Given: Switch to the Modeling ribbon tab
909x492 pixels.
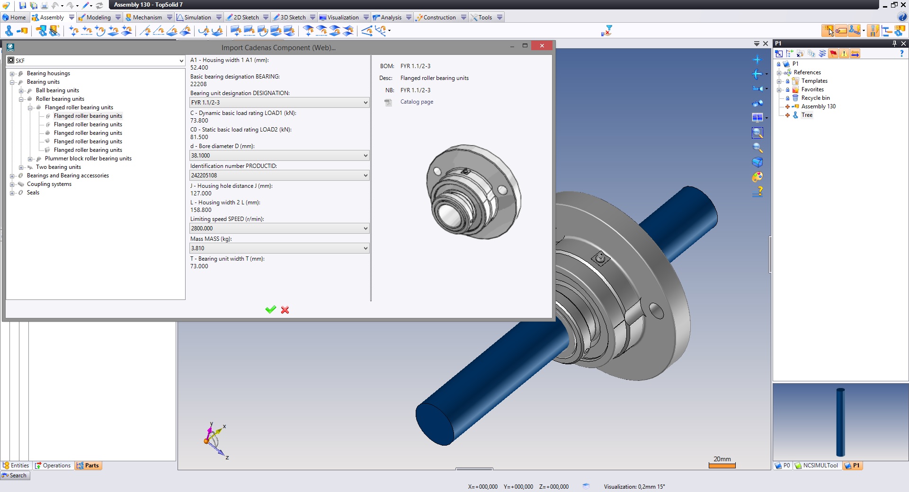Looking at the screenshot, I should coord(98,18).
